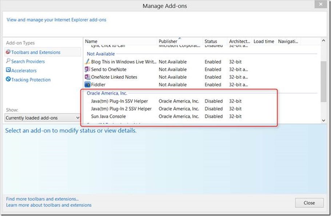Screen dimensions: 331x216
Task: Click the Blog This Windows Live Writer icon
Action: coord(87,62)
